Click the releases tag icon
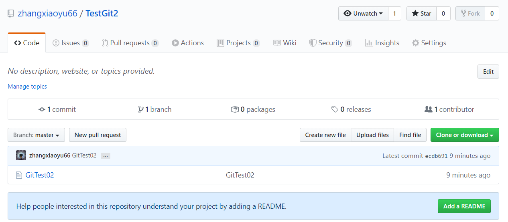Image resolution: width=508 pixels, height=222 pixels. (x=335, y=109)
